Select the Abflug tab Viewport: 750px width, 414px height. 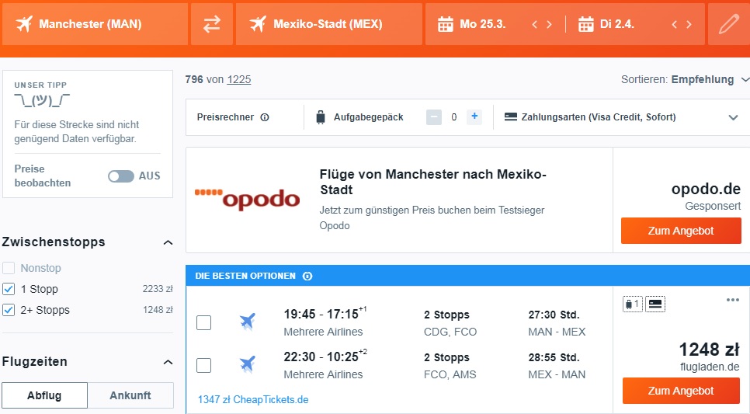pyautogui.click(x=44, y=395)
